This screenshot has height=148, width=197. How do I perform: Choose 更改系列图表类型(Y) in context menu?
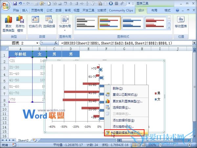[126, 101]
